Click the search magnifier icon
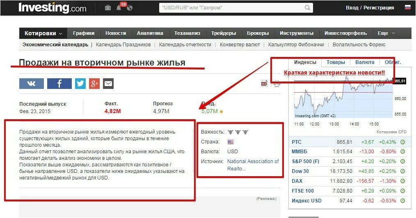416x218 pixels. (308, 8)
